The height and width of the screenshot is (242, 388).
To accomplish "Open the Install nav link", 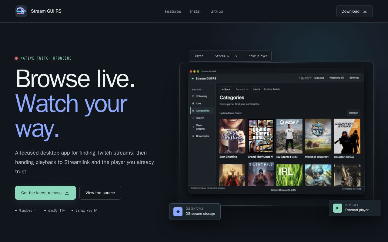I will [196, 11].
